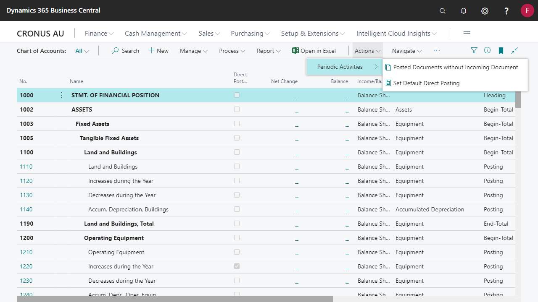Click the help question mark icon

click(506, 11)
